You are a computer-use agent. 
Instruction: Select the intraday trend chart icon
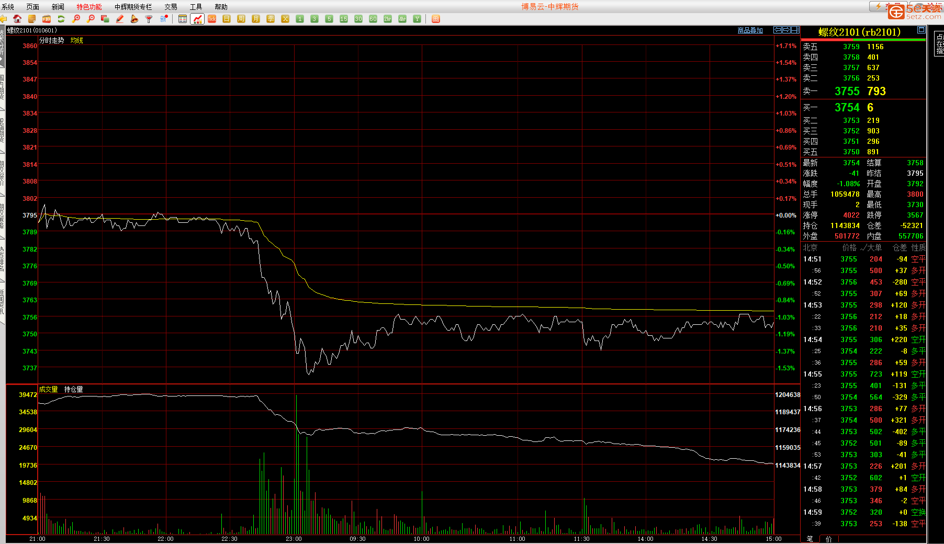tap(197, 19)
